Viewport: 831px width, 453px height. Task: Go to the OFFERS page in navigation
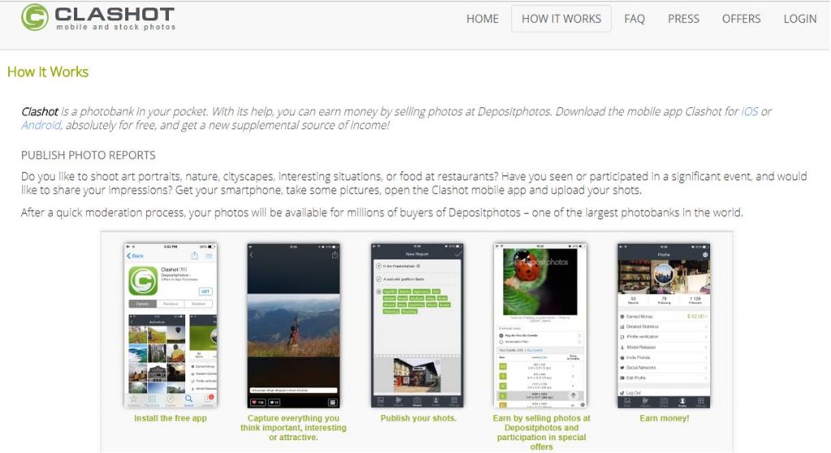[x=741, y=19]
